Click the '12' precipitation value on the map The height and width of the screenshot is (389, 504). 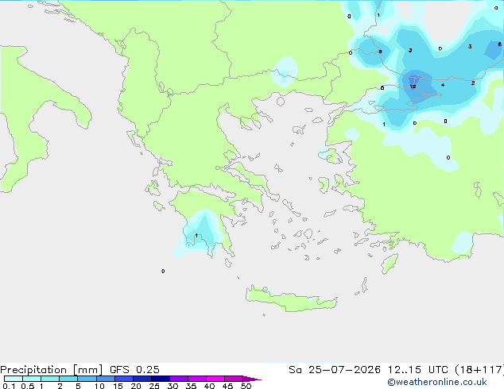[413, 87]
